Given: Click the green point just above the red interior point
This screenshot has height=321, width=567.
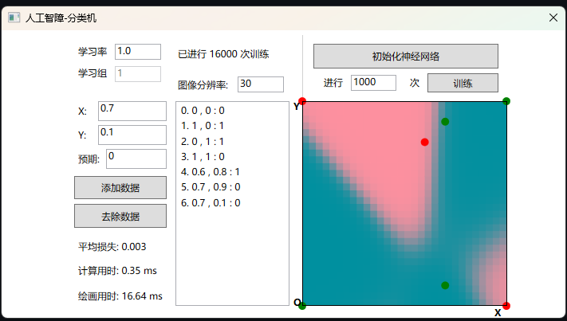Looking at the screenshot, I should click(x=445, y=122).
